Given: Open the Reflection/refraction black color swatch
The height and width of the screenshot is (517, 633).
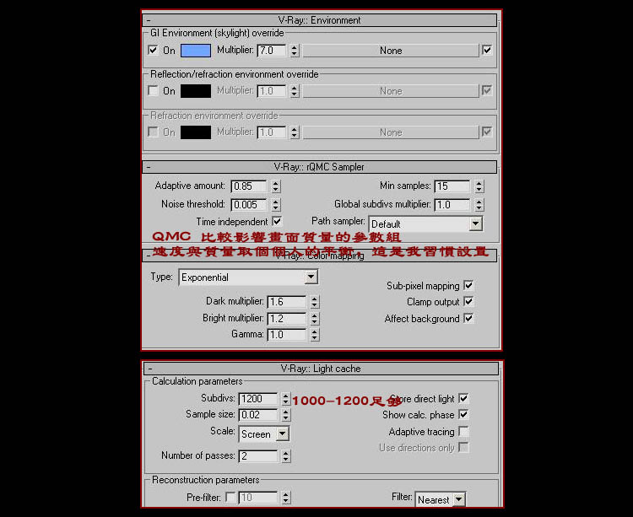Looking at the screenshot, I should point(196,91).
